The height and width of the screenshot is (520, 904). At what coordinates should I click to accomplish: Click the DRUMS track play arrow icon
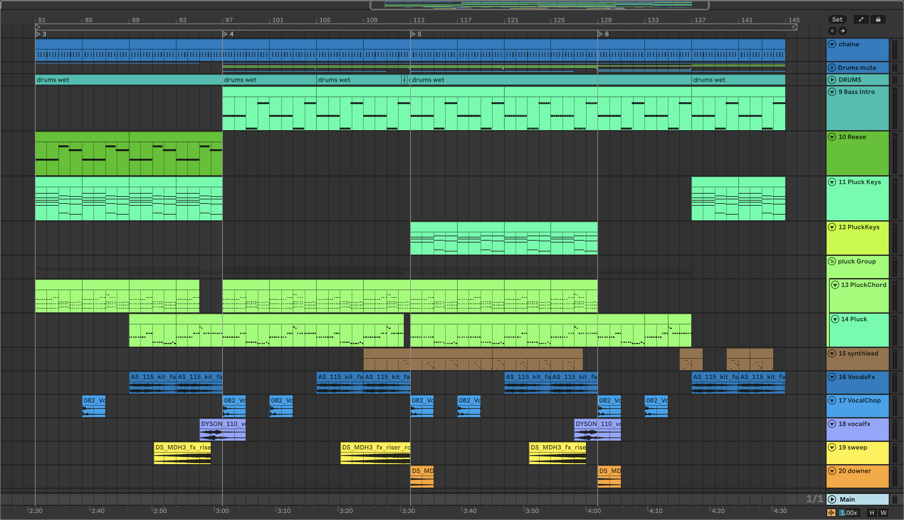pos(832,80)
